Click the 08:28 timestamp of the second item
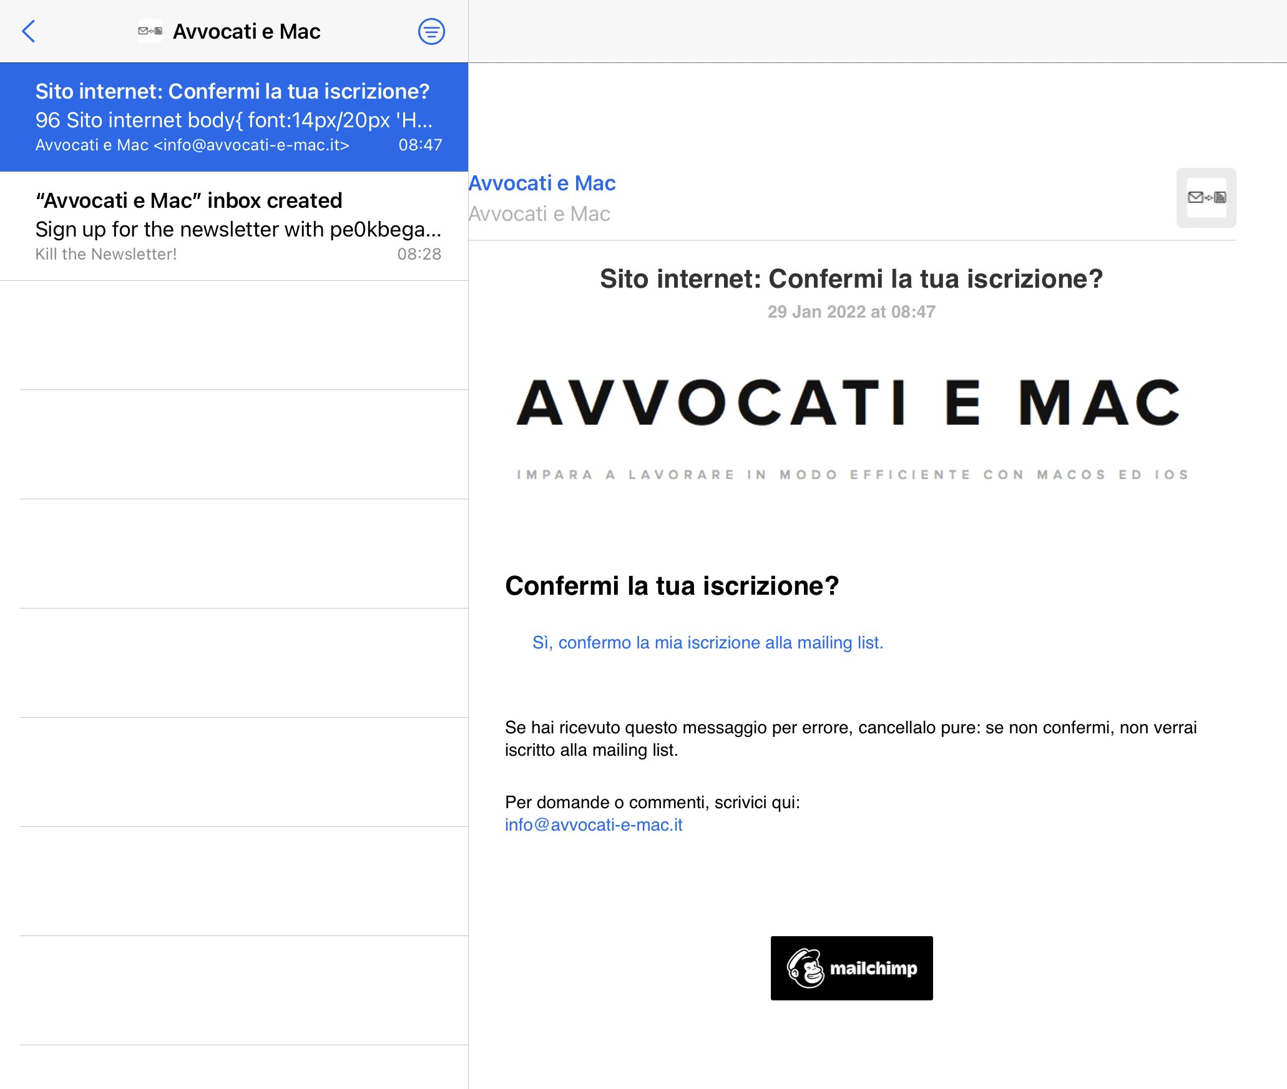Image resolution: width=1287 pixels, height=1089 pixels. (x=419, y=255)
